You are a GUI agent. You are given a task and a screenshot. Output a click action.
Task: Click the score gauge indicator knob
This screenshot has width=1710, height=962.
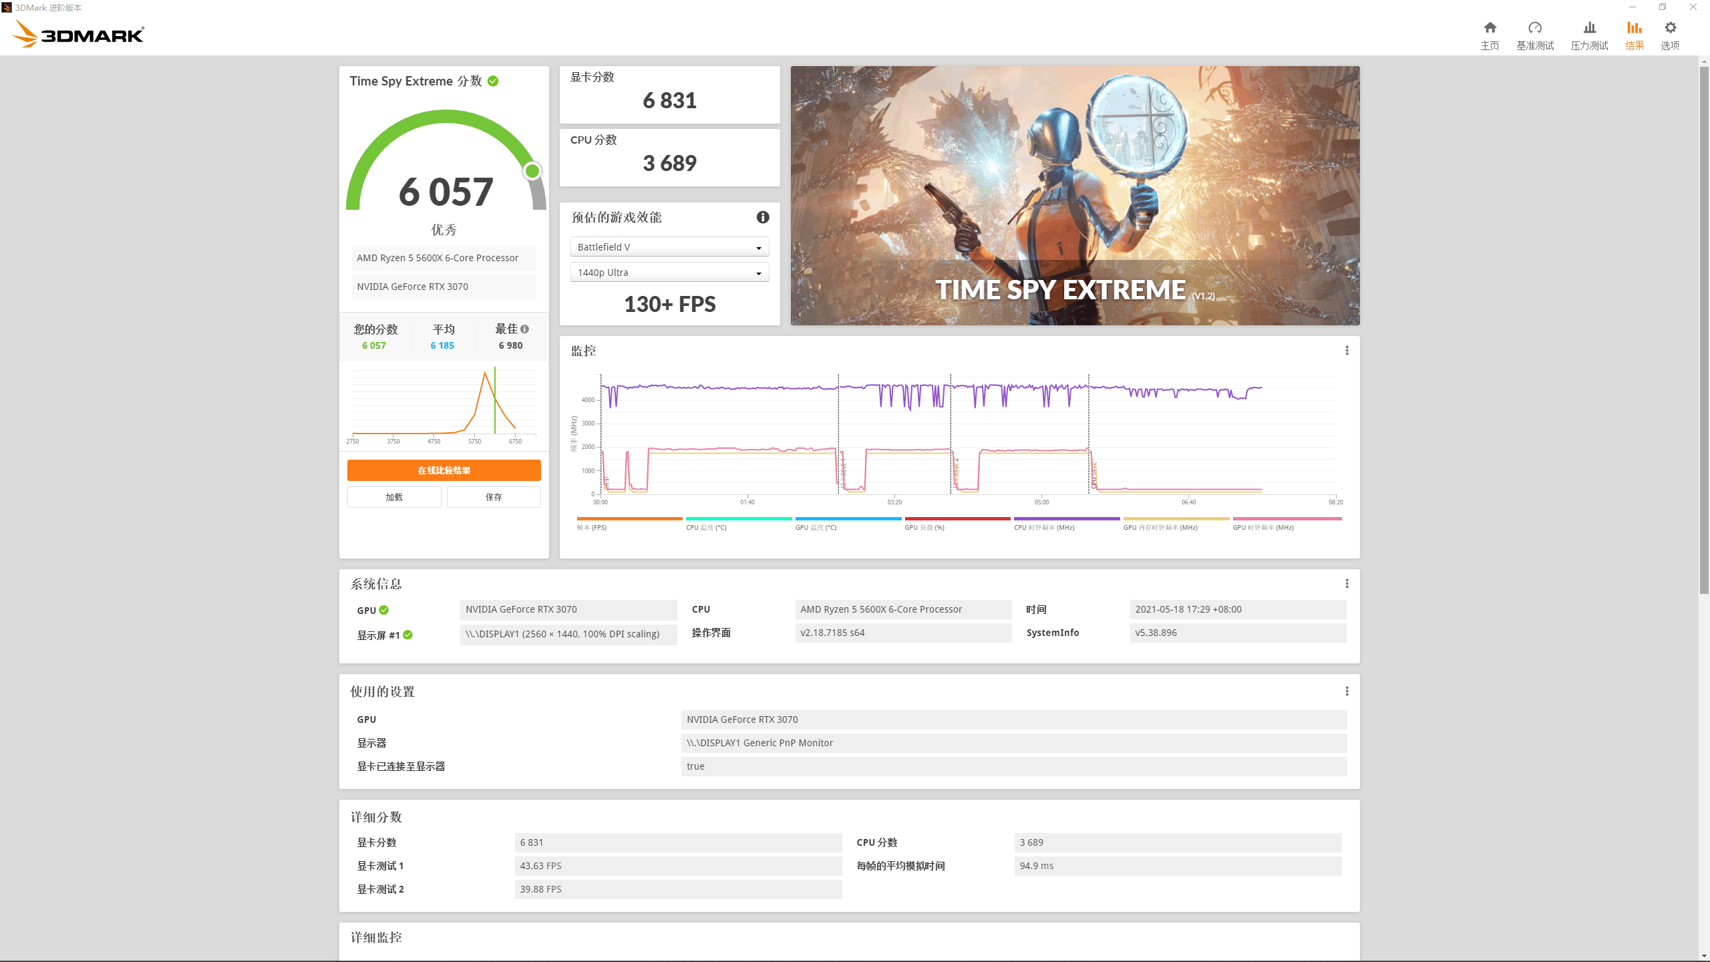coord(532,171)
